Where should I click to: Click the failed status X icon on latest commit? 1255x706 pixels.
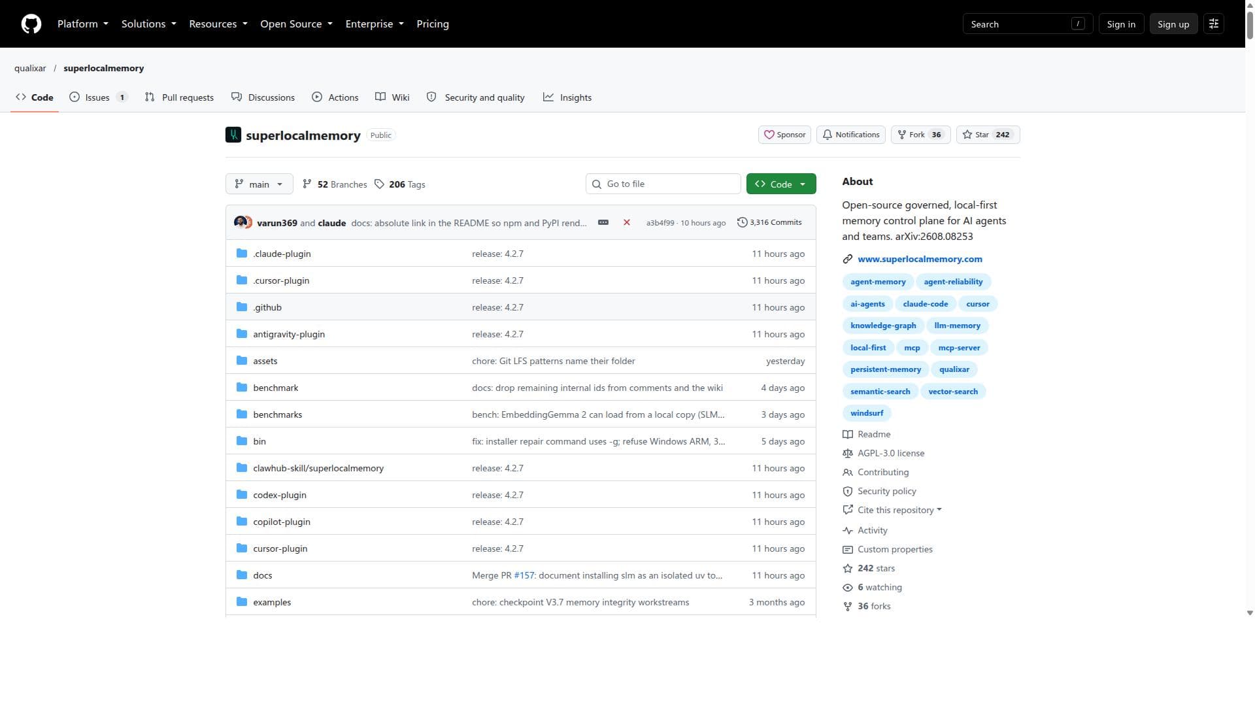pos(627,223)
